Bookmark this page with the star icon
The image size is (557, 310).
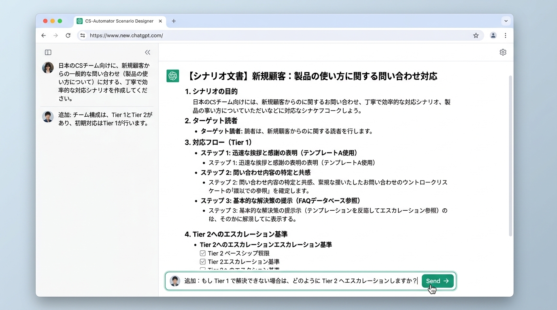coord(476,36)
